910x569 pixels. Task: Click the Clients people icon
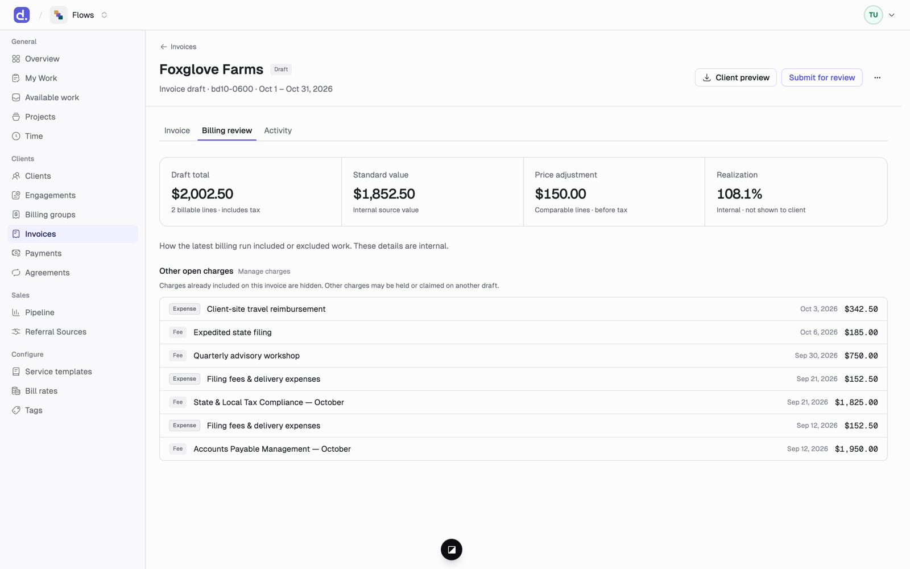point(16,176)
